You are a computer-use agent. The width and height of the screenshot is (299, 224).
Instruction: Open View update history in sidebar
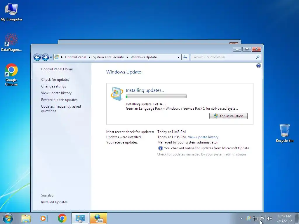pos(56,93)
